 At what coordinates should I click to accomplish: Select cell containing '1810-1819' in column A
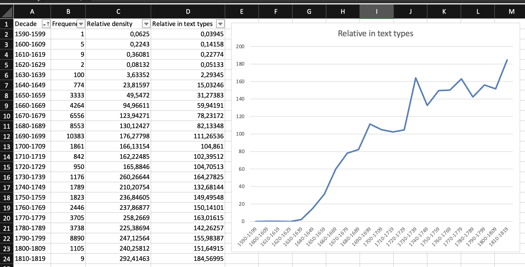pos(32,259)
